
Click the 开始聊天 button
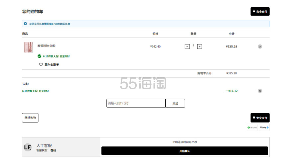(185, 151)
